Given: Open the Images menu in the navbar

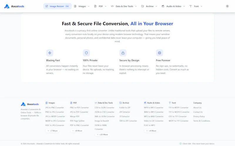Looking at the screenshot, I should coord(82,6).
